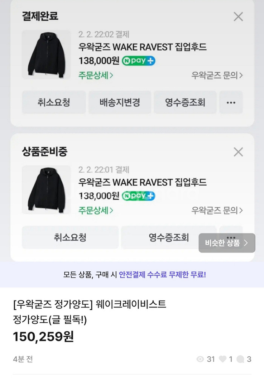The width and height of the screenshot is (264, 387).
Task: Show 비슷한 상품 similar items
Action: click(227, 243)
